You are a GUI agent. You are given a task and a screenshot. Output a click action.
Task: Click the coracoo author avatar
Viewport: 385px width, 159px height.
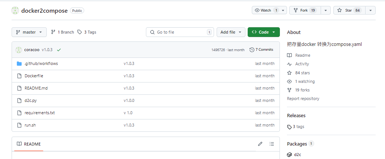click(x=19, y=50)
